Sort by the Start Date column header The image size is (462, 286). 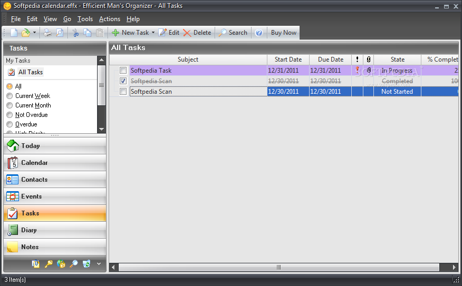point(288,60)
